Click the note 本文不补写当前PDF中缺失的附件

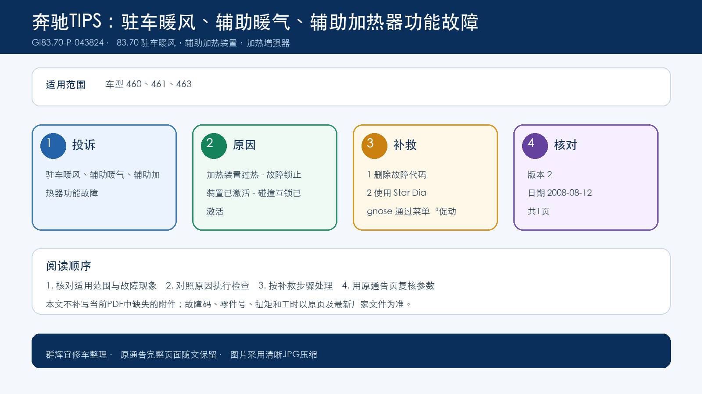[x=111, y=304]
